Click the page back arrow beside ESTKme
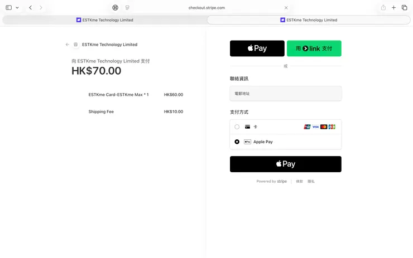Image resolution: width=413 pixels, height=258 pixels. 68,45
